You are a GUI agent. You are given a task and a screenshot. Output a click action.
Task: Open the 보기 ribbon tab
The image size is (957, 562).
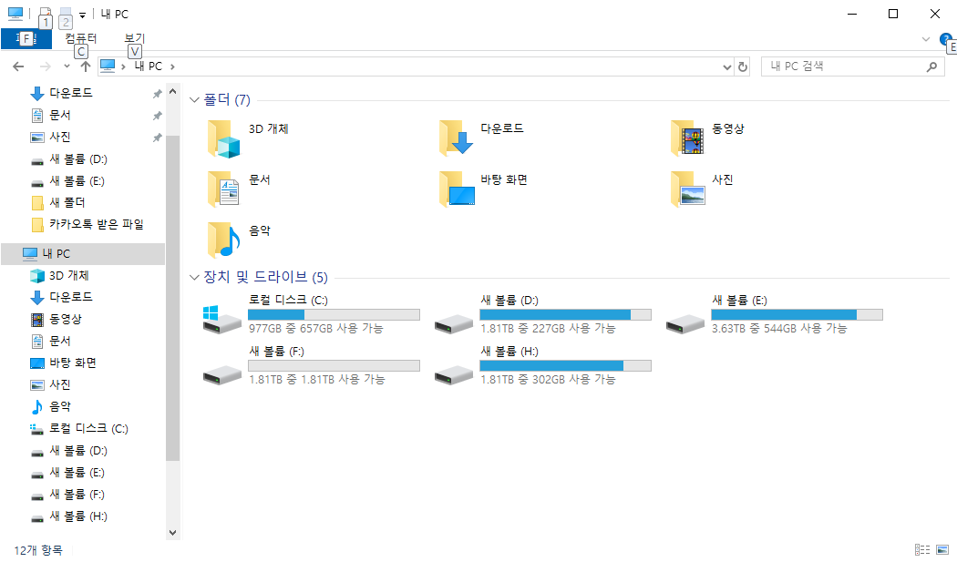(134, 38)
